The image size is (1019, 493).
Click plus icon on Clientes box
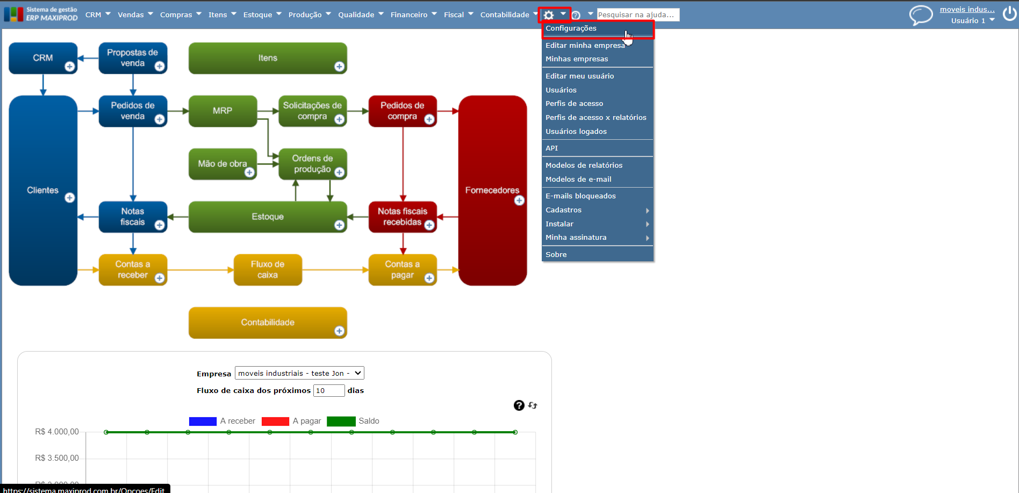[70, 198]
